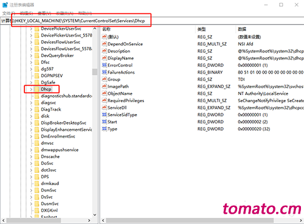The height and width of the screenshot is (224, 304).
Task: Expand the dot3svc key node
Action: coord(31,170)
